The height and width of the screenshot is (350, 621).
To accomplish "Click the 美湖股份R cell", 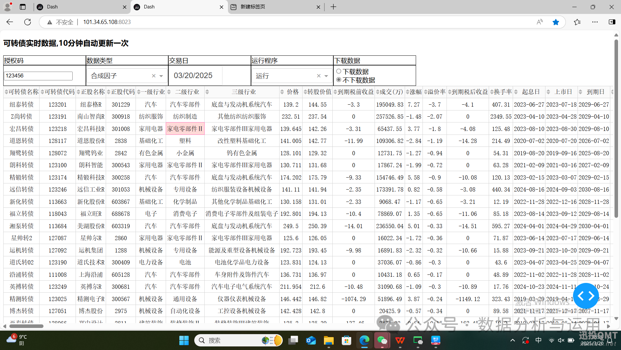I will coord(91,226).
